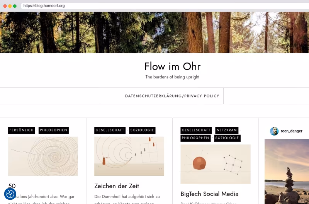Viewport: 309px width, 204px height.
Task: Click the BigTech post's GESELLSCHAFT tag
Action: pos(196,130)
